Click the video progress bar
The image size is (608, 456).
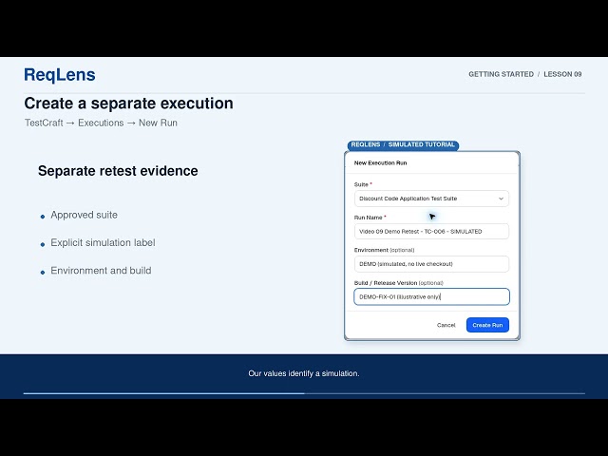304,393
